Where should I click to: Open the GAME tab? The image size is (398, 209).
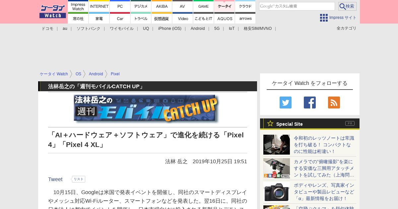pos(203,6)
